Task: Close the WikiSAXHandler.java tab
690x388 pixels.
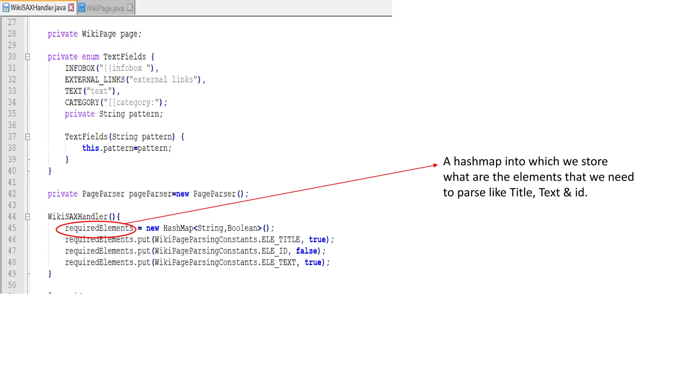Action: click(x=71, y=7)
